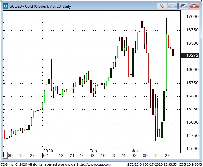Click the 2020 year marker on time axis
203x167 pixels.
coord(48,151)
